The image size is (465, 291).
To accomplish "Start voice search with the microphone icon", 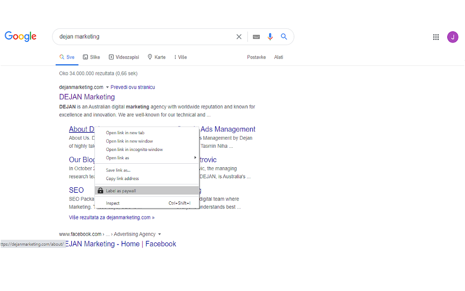I will coord(270,36).
